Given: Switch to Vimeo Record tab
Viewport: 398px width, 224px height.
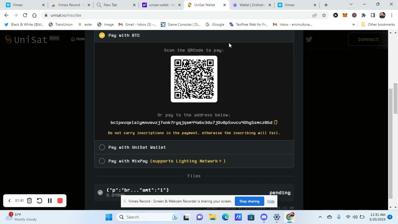Looking at the screenshot, I should (70, 5).
